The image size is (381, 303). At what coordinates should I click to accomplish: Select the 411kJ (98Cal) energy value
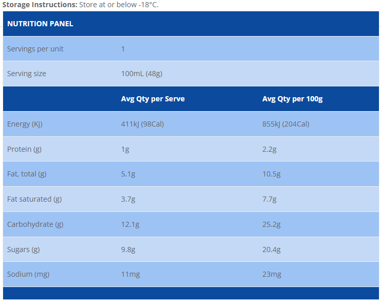[142, 124]
